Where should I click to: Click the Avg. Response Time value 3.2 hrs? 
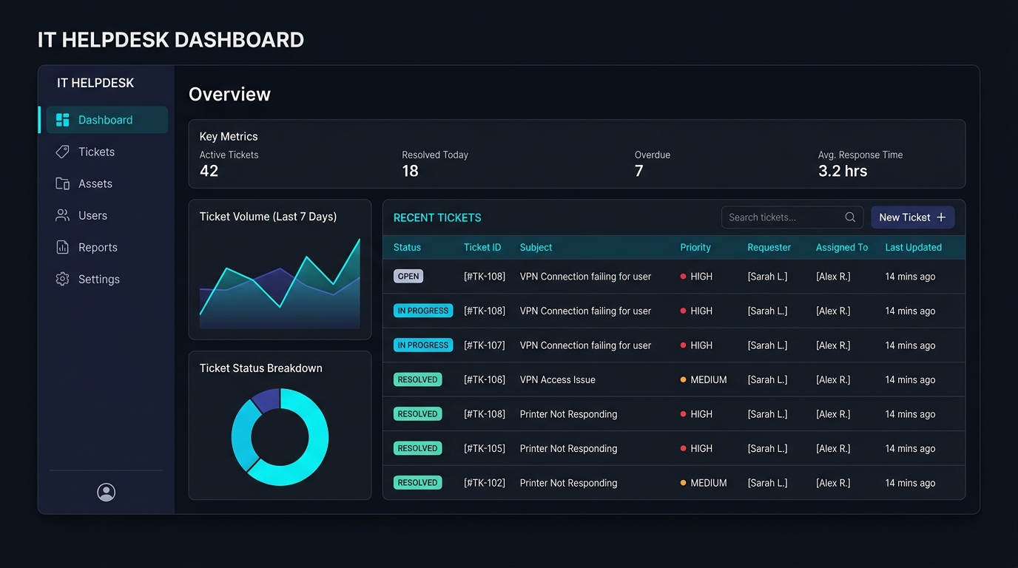[843, 171]
